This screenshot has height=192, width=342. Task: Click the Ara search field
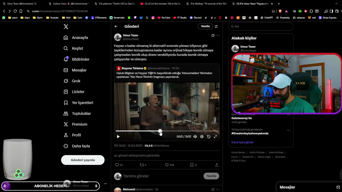coord(261,26)
